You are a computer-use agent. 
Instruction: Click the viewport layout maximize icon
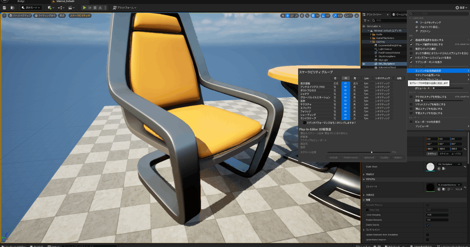357,15
